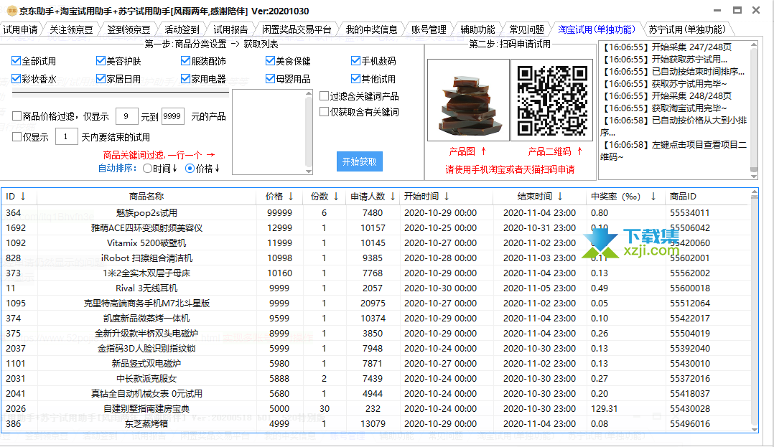Click log panel scroll down arrow
Image resolution: width=774 pixels, height=447 pixels.
tap(753, 176)
